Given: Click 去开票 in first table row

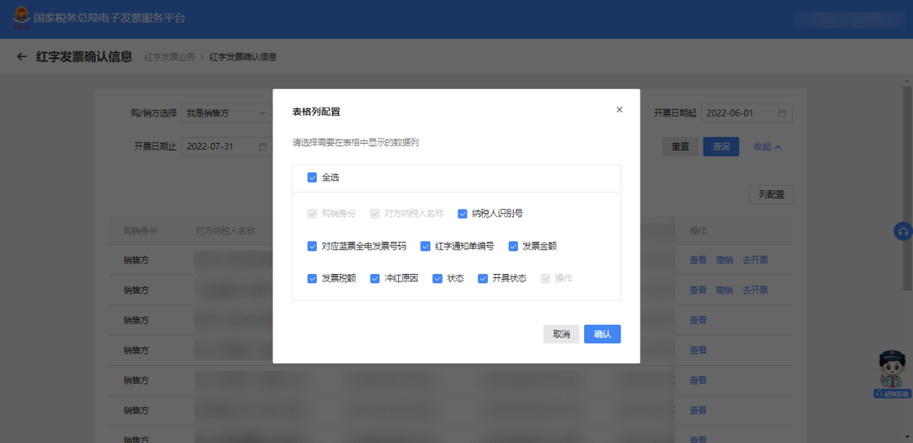Looking at the screenshot, I should click(x=755, y=260).
